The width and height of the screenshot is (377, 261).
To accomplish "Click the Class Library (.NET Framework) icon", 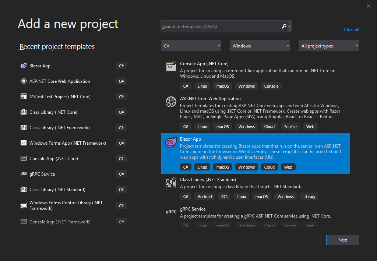I will pos(24,128).
